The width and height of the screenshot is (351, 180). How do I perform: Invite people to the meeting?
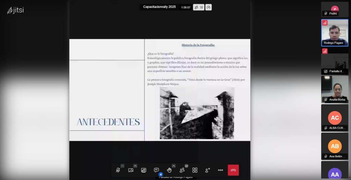pyautogui.click(x=208, y=170)
